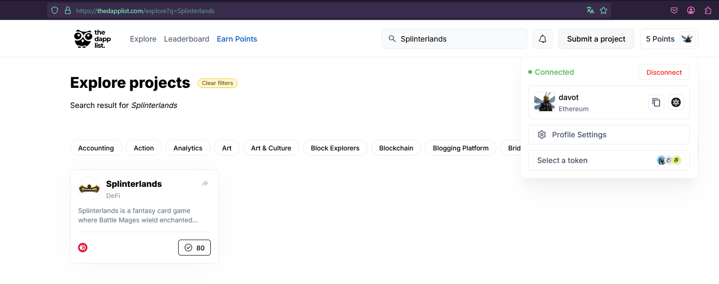
Task: Share the Splinterlands project arrow icon
Action: coord(205,184)
